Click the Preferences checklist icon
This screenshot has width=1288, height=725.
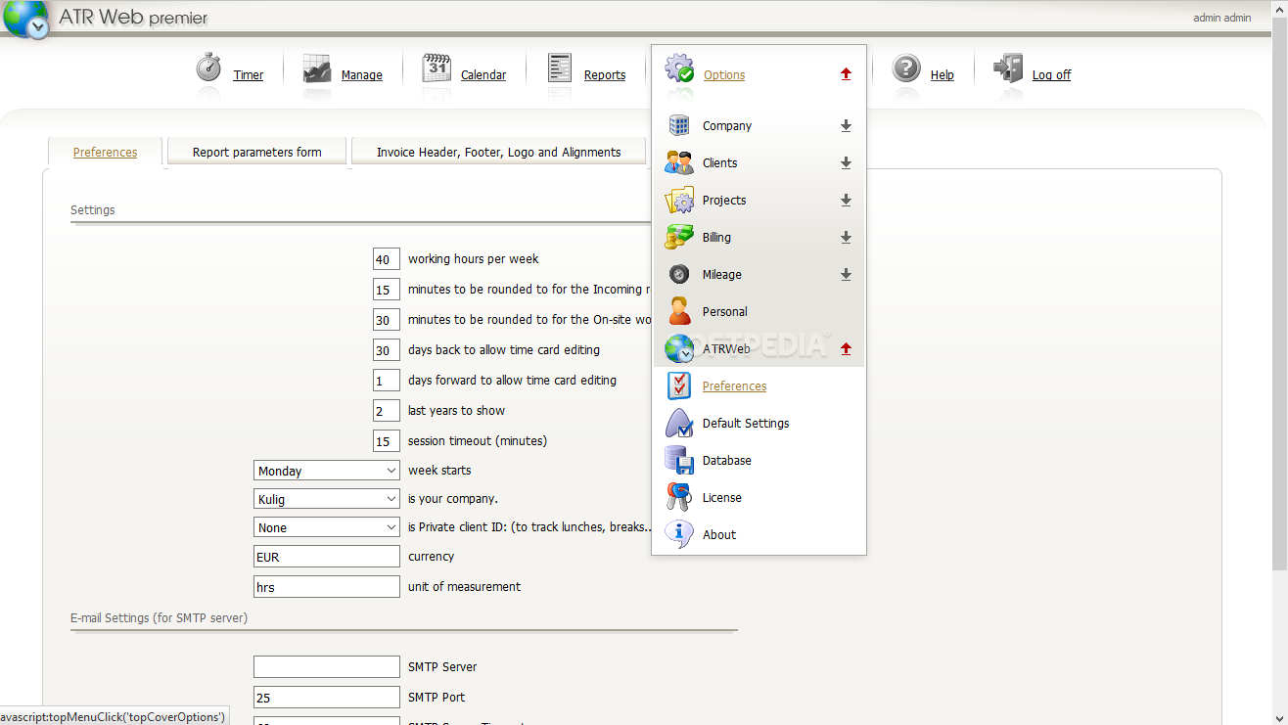pos(679,385)
